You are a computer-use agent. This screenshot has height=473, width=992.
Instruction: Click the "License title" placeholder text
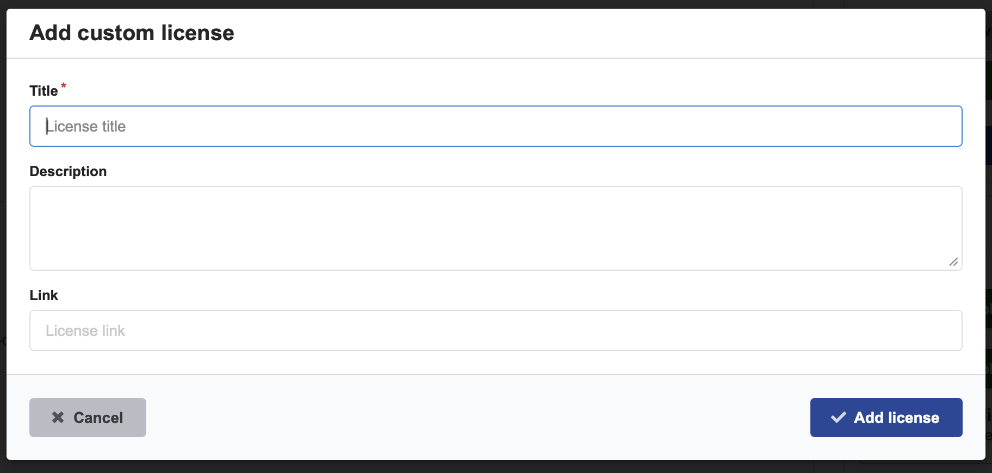86,127
